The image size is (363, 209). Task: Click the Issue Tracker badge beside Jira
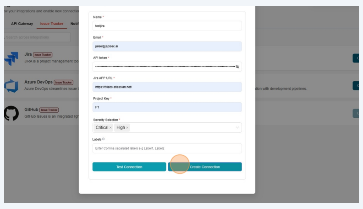43,55
